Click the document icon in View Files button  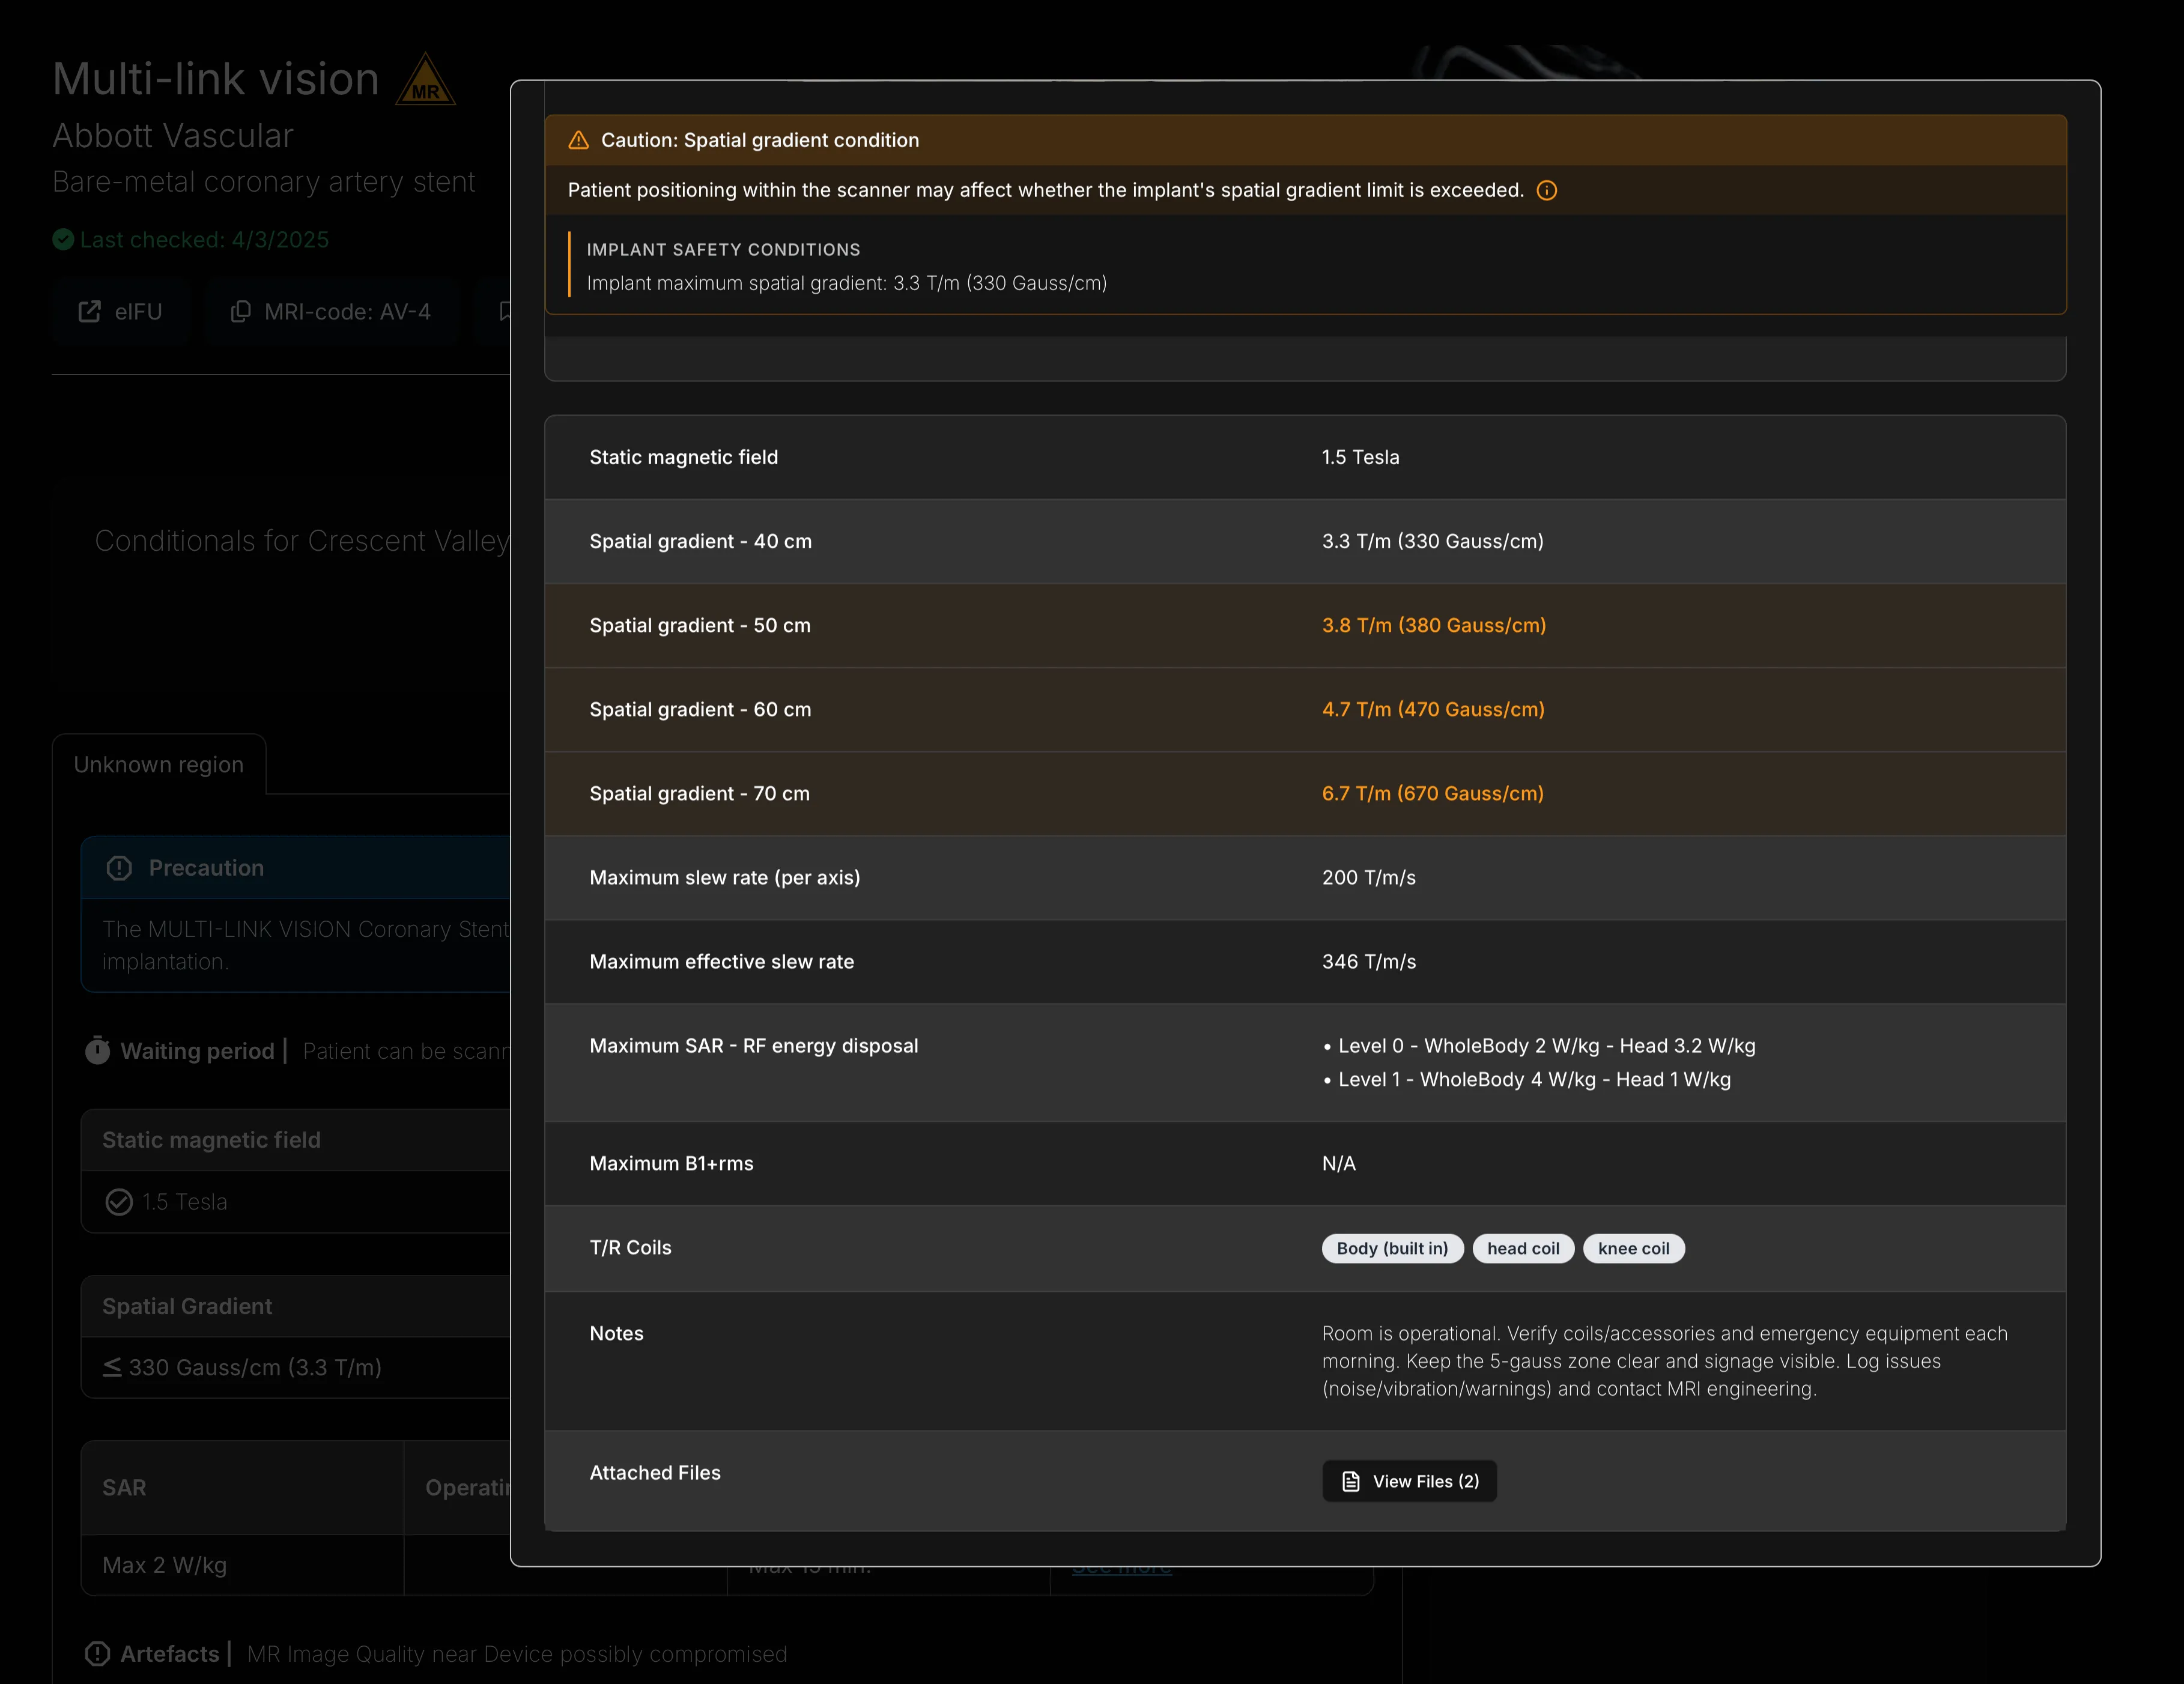[1350, 1481]
